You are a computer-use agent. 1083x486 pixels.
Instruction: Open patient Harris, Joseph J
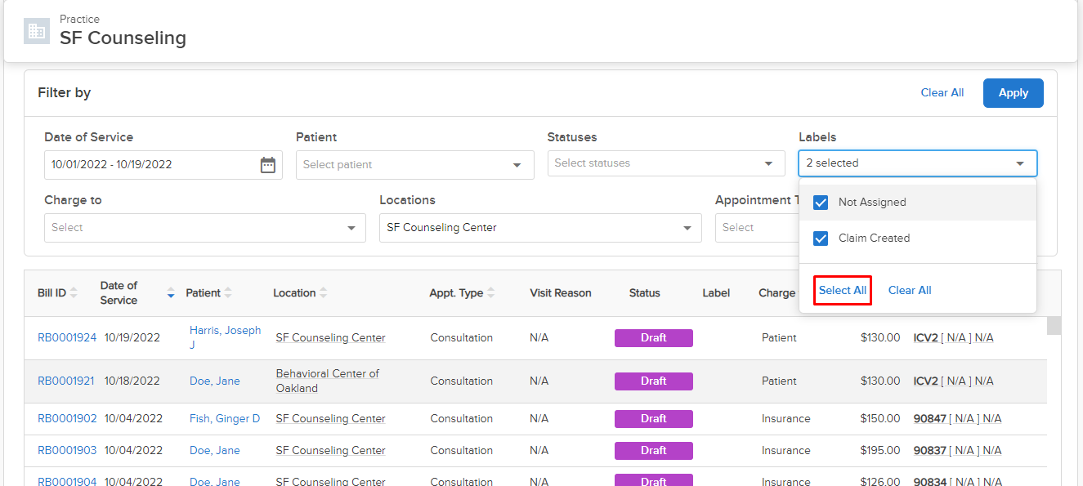point(226,337)
